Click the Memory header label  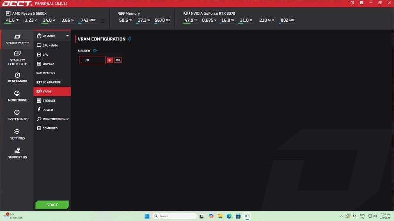(129, 13)
